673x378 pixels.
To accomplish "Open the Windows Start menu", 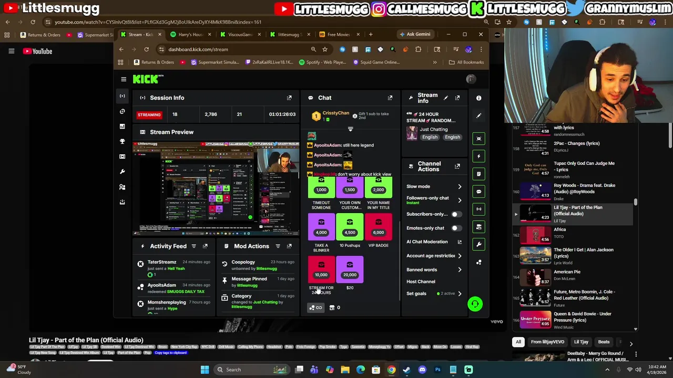I will 205,370.
